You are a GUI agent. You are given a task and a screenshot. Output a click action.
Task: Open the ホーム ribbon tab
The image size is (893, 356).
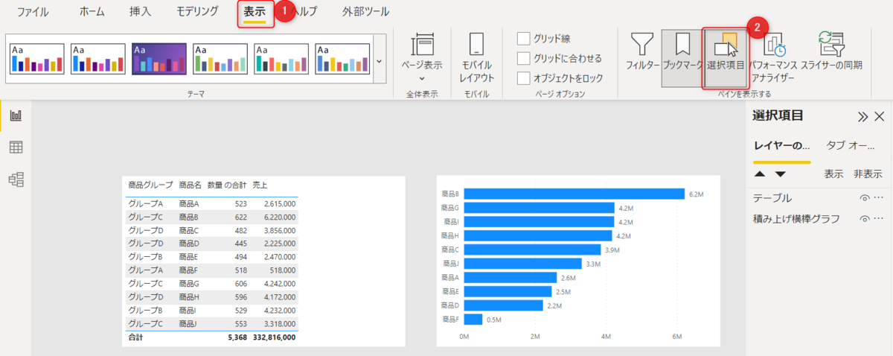pyautogui.click(x=92, y=12)
